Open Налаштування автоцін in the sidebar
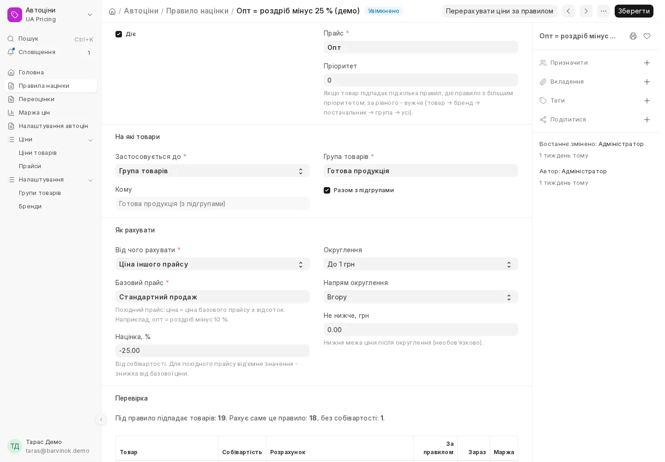The height and width of the screenshot is (462, 665). pyautogui.click(x=51, y=126)
